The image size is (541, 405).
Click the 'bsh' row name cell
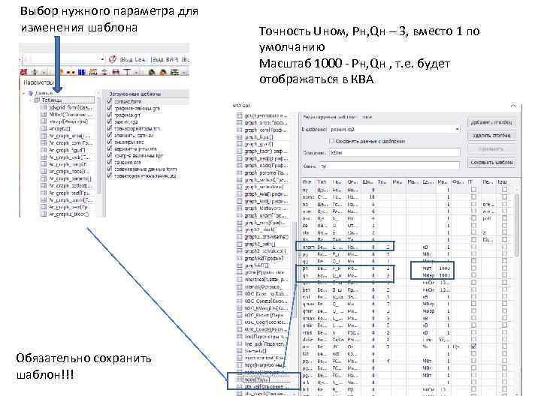tap(307, 289)
